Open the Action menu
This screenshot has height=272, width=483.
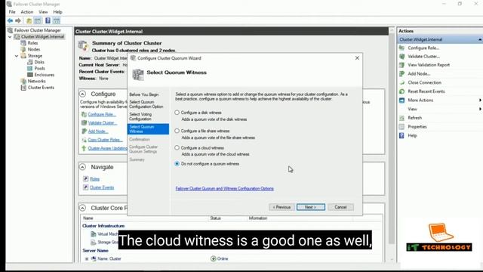[27, 12]
